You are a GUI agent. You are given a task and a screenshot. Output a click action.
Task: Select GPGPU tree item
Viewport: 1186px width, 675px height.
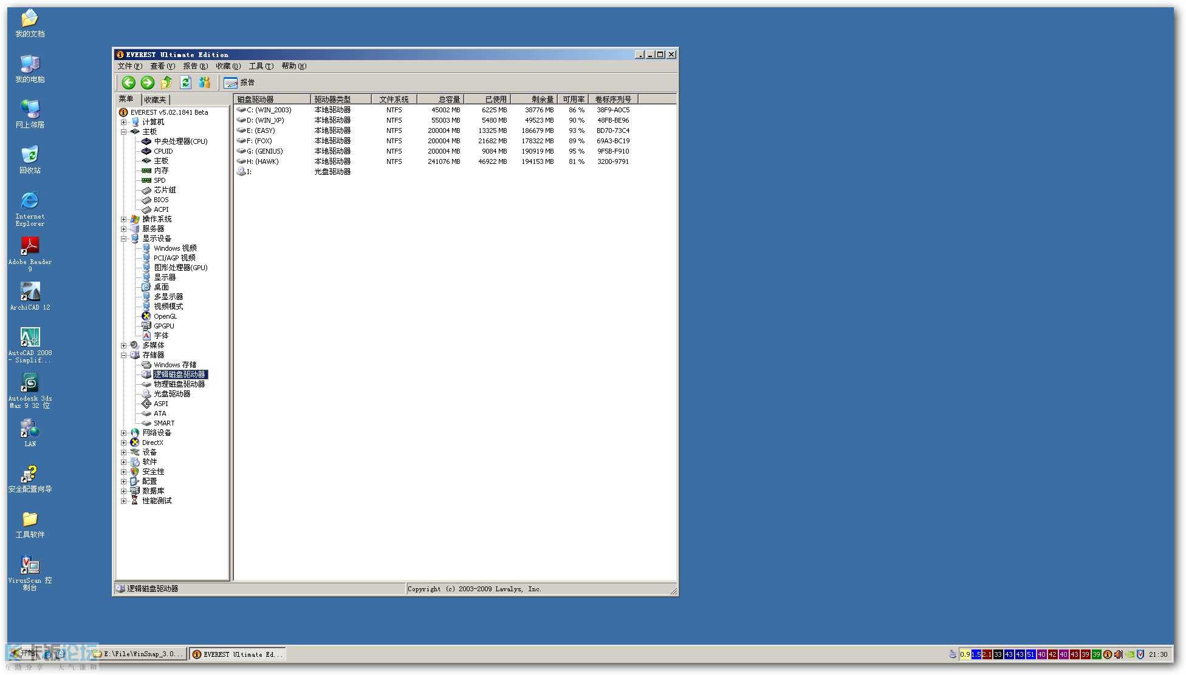(x=163, y=326)
